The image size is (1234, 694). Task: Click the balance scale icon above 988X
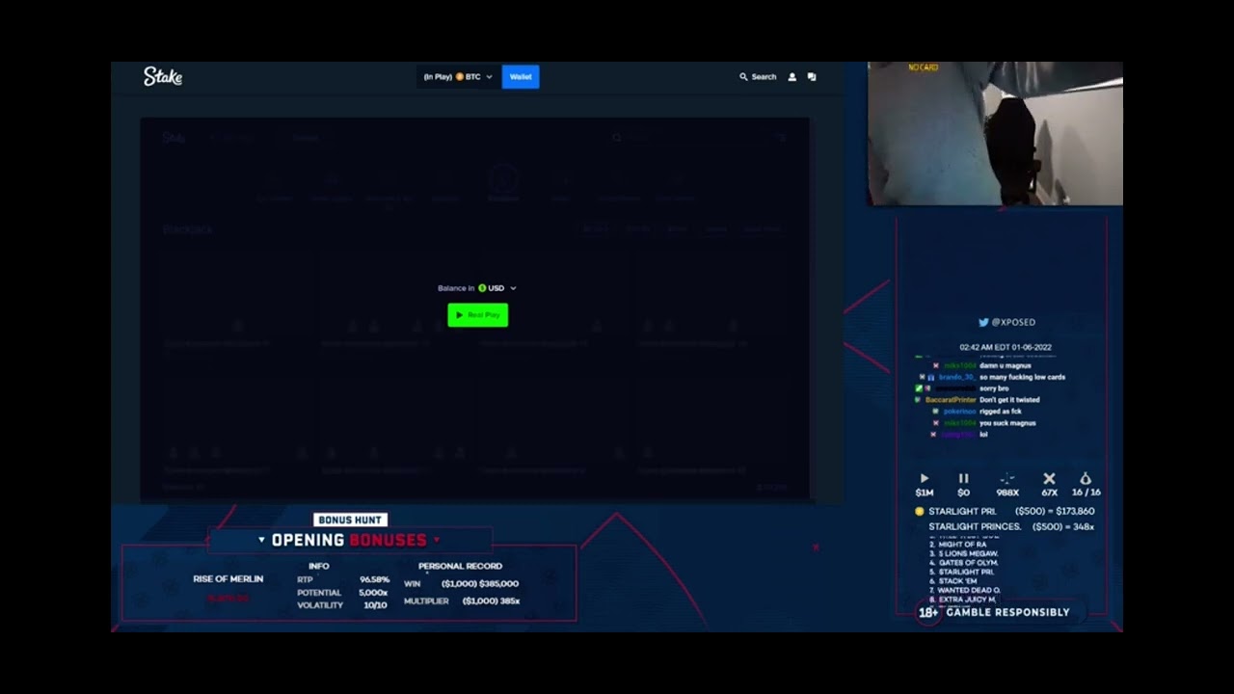[1007, 478]
